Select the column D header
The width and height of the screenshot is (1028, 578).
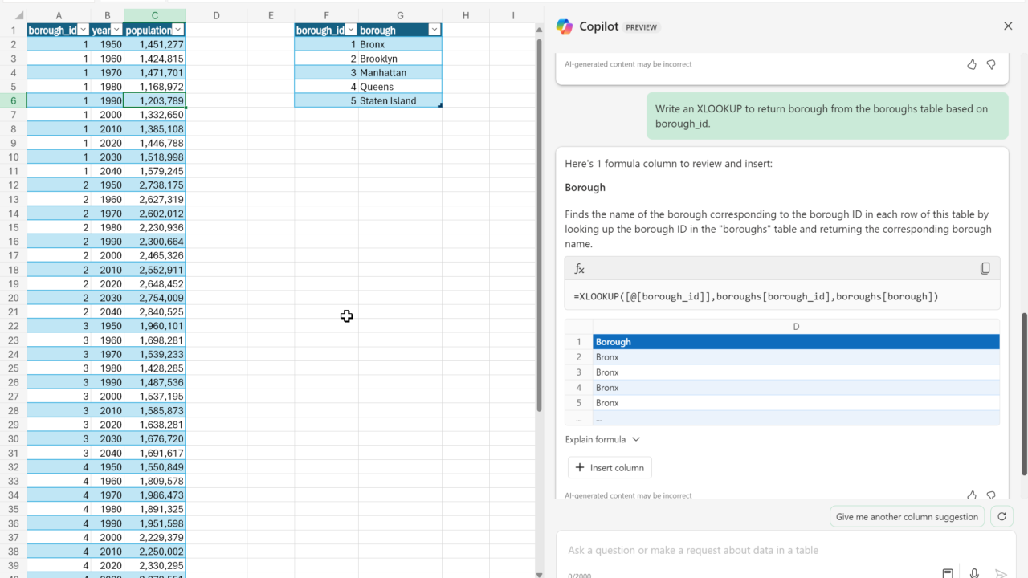[x=217, y=15]
